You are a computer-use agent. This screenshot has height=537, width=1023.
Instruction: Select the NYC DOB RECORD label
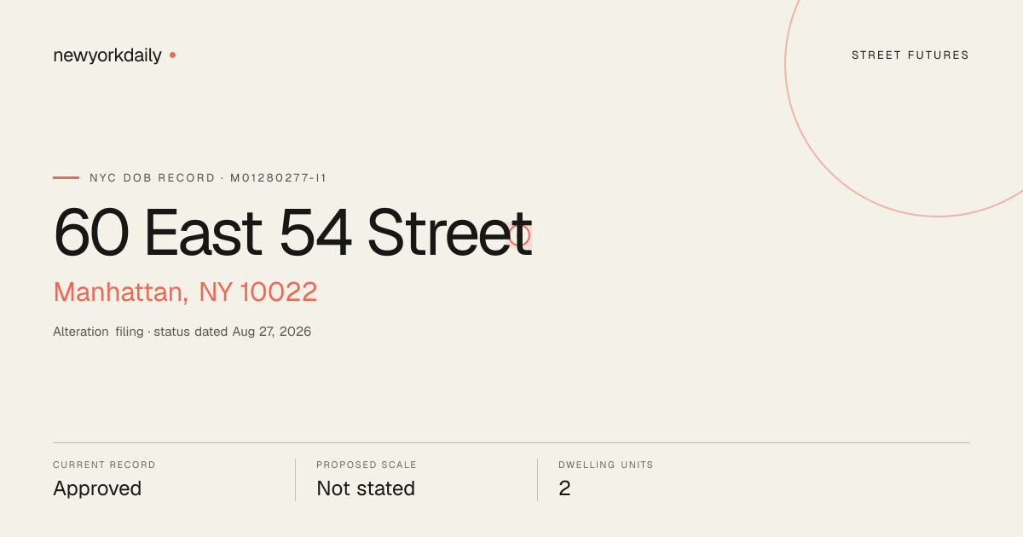click(153, 178)
